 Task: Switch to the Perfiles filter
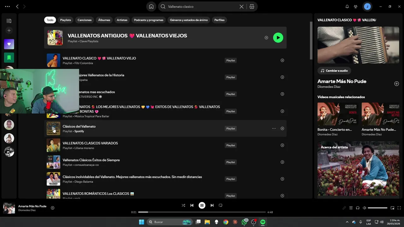point(219,20)
